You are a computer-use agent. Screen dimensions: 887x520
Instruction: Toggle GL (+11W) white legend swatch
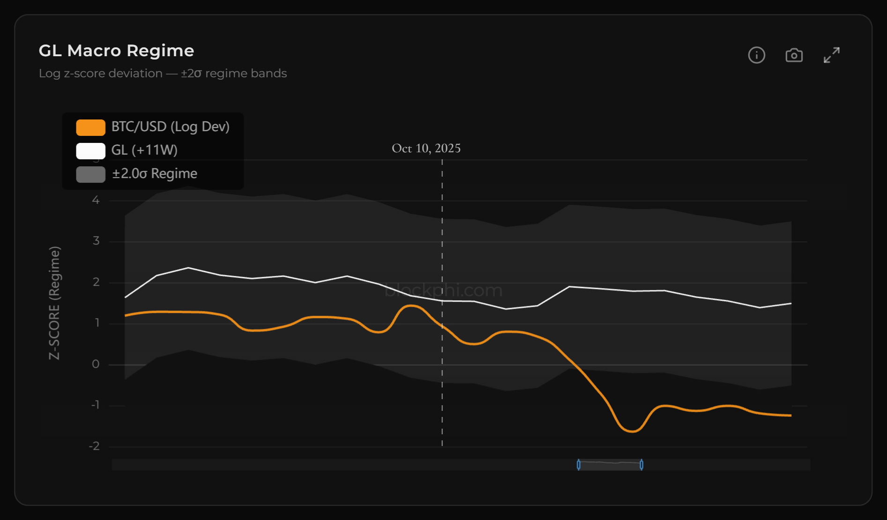pyautogui.click(x=91, y=151)
